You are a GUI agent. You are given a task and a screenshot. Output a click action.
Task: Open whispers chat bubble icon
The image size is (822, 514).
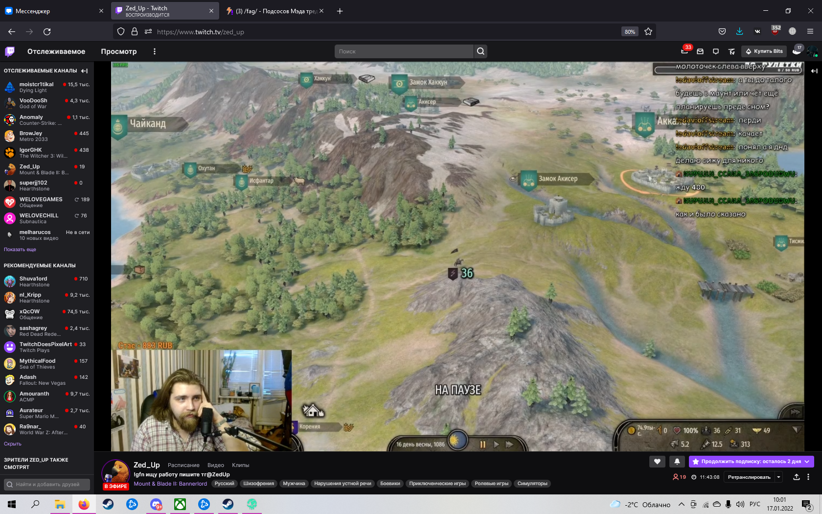coord(716,51)
